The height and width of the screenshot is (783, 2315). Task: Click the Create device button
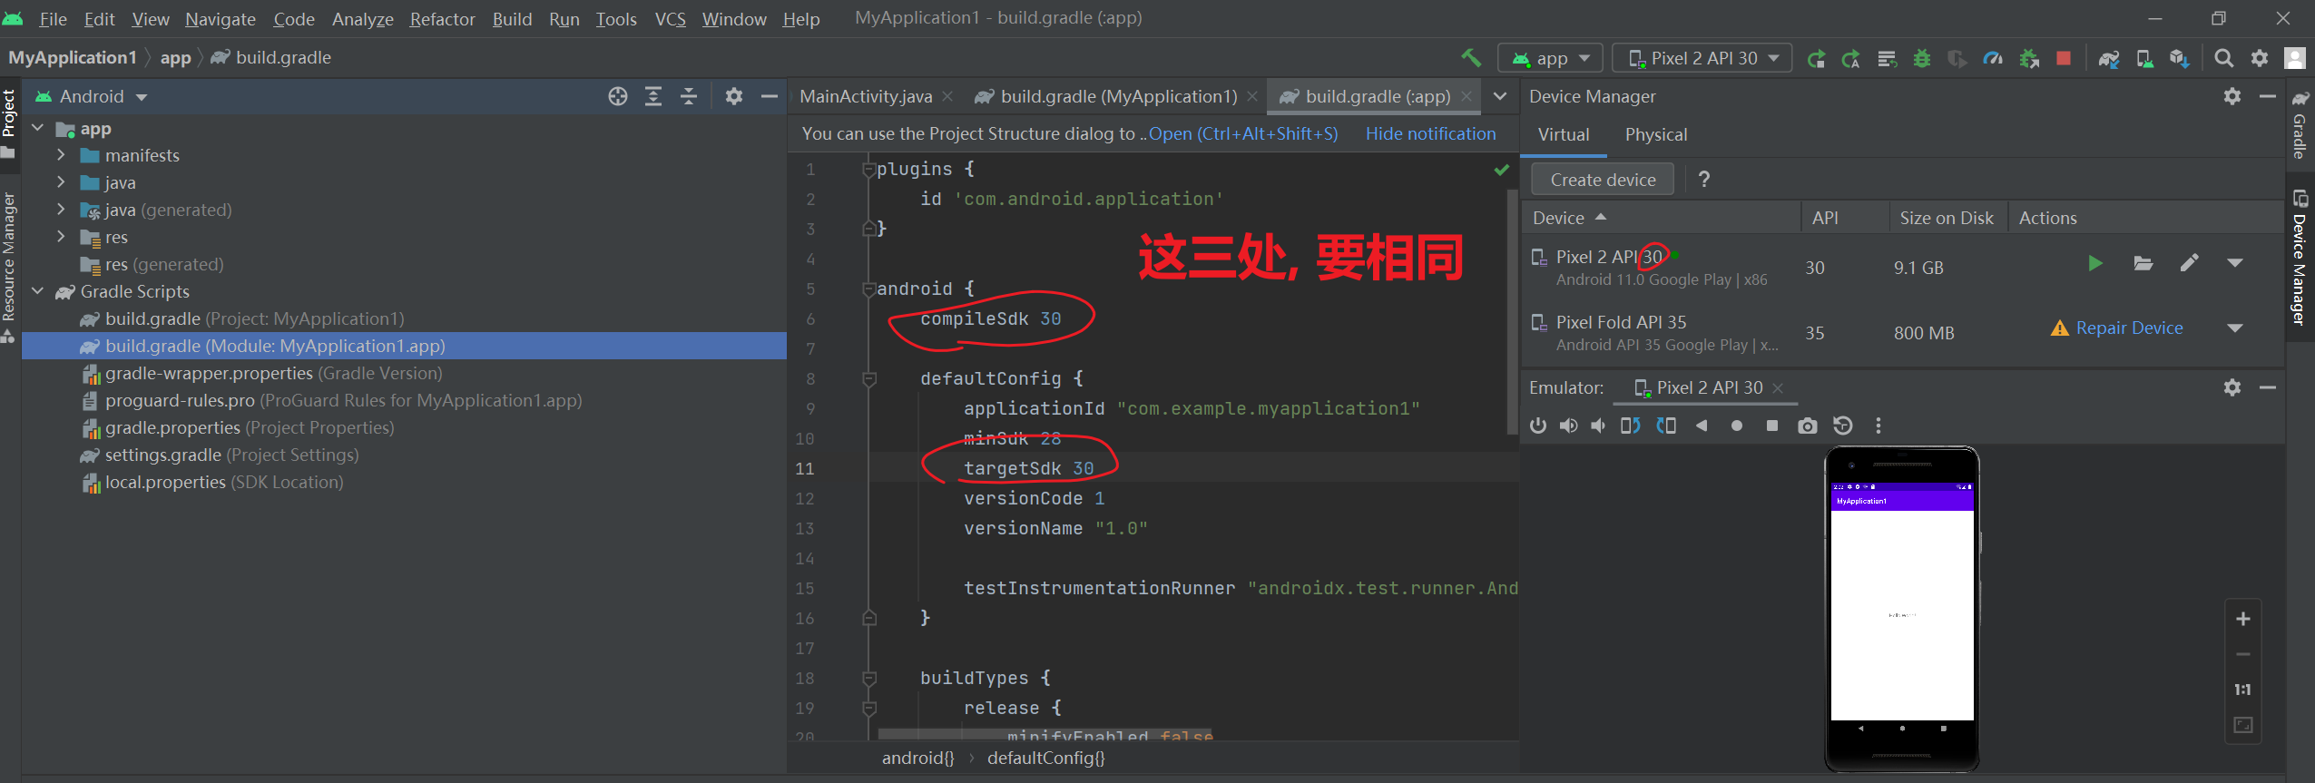coord(1603,180)
